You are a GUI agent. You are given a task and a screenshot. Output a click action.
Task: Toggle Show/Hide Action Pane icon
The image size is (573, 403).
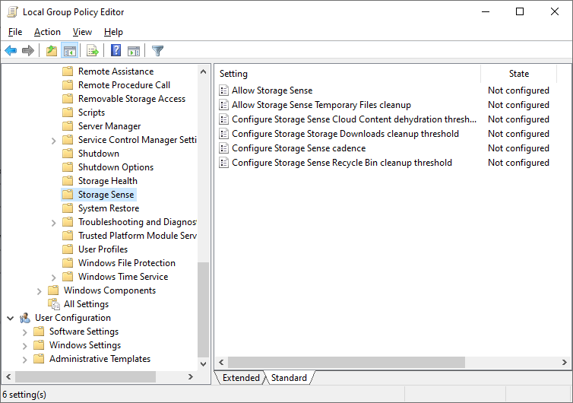point(134,51)
